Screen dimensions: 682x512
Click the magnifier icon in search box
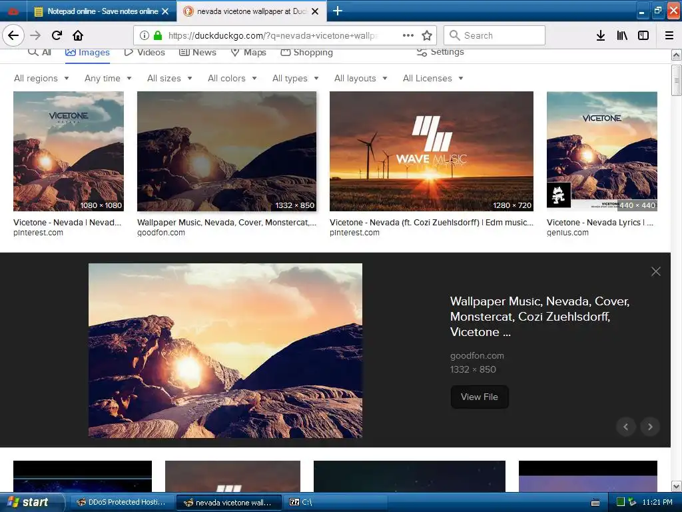pyautogui.click(x=454, y=35)
